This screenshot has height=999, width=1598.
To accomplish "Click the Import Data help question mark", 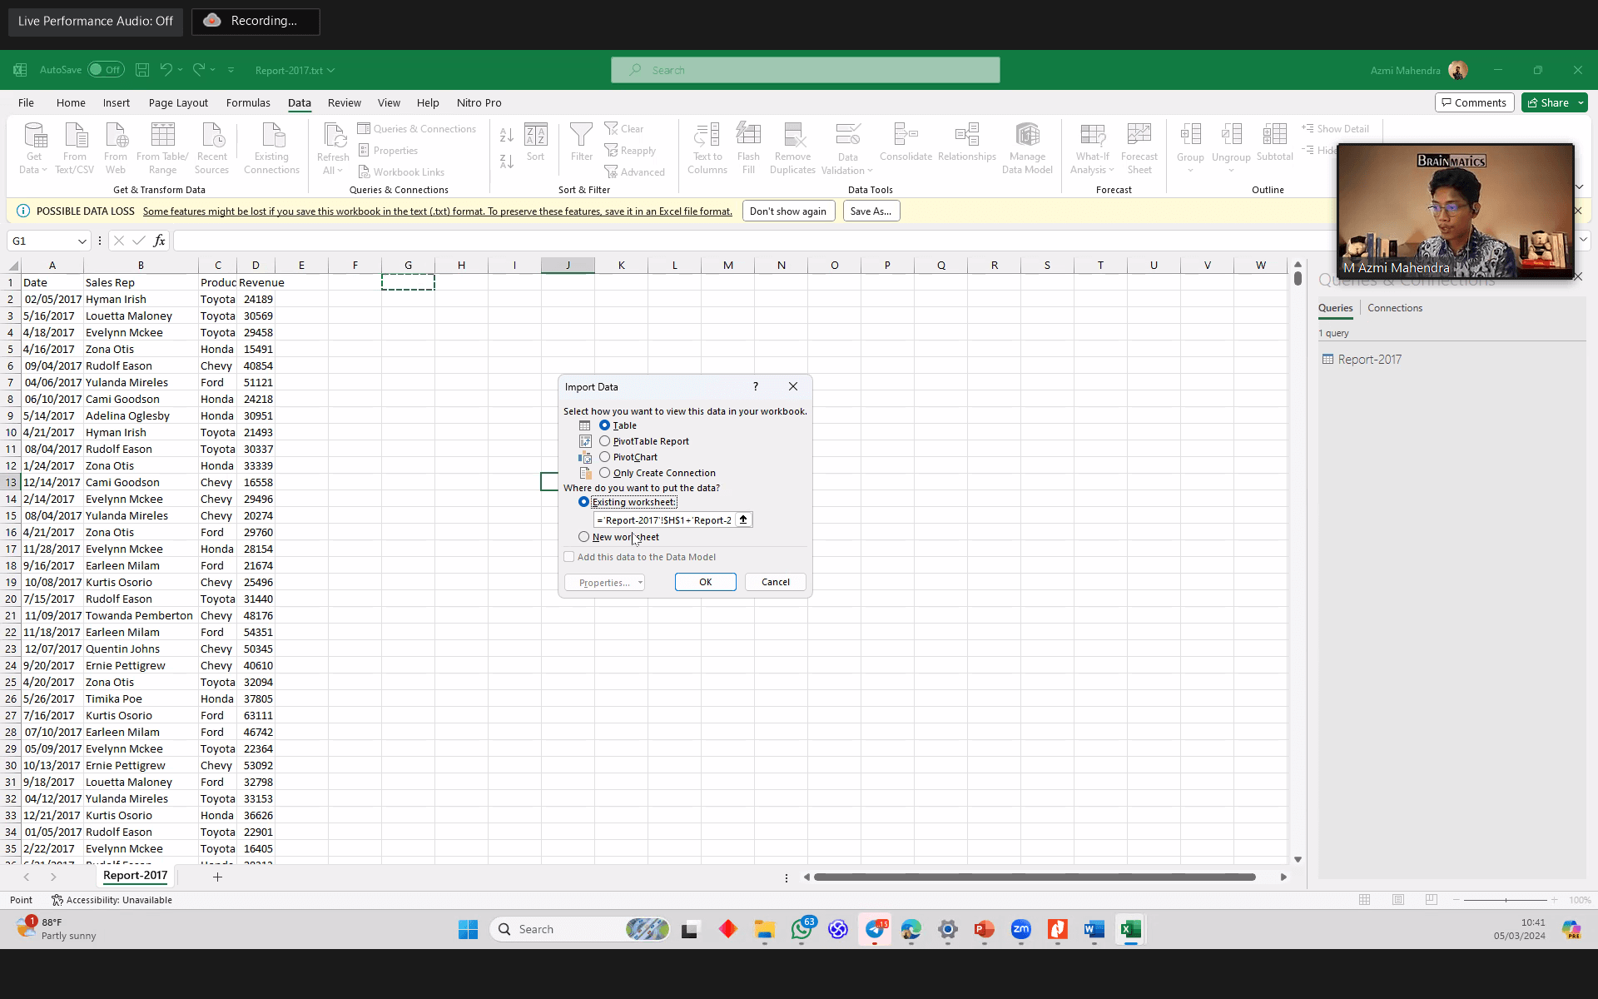I will [755, 386].
